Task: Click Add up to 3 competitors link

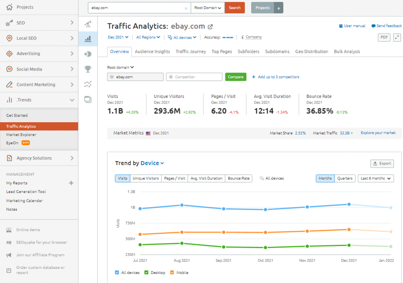Action: tap(275, 77)
